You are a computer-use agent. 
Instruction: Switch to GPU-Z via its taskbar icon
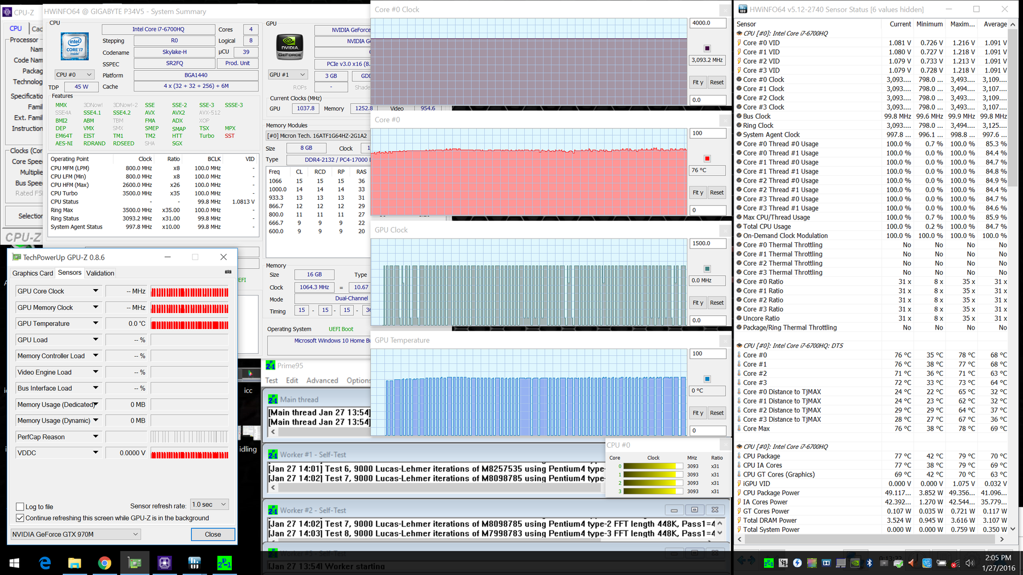click(x=134, y=563)
